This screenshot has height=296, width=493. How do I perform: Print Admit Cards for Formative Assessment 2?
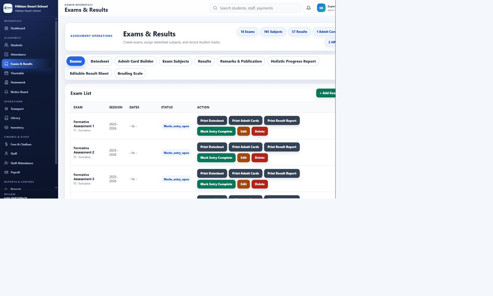[x=246, y=147]
